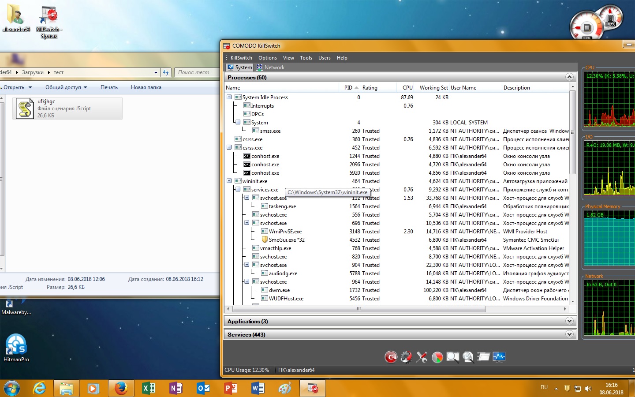The image size is (635, 397).
Task: Click the process list horizontal scrollbar
Action: pos(359,309)
